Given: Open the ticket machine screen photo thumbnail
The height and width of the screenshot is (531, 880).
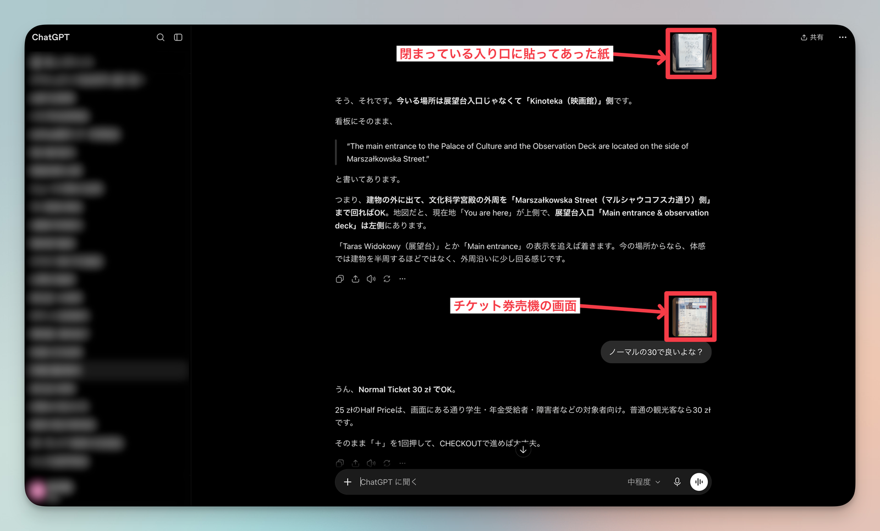Looking at the screenshot, I should pyautogui.click(x=691, y=317).
